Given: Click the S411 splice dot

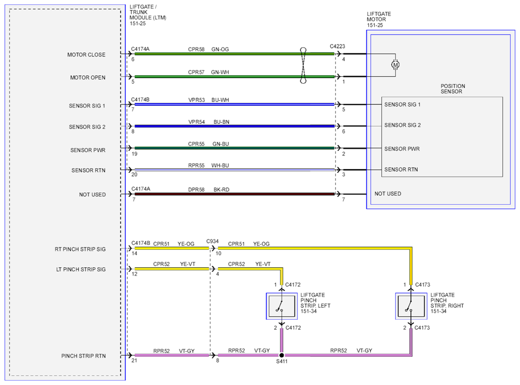Looking at the screenshot, I should coord(282,355).
